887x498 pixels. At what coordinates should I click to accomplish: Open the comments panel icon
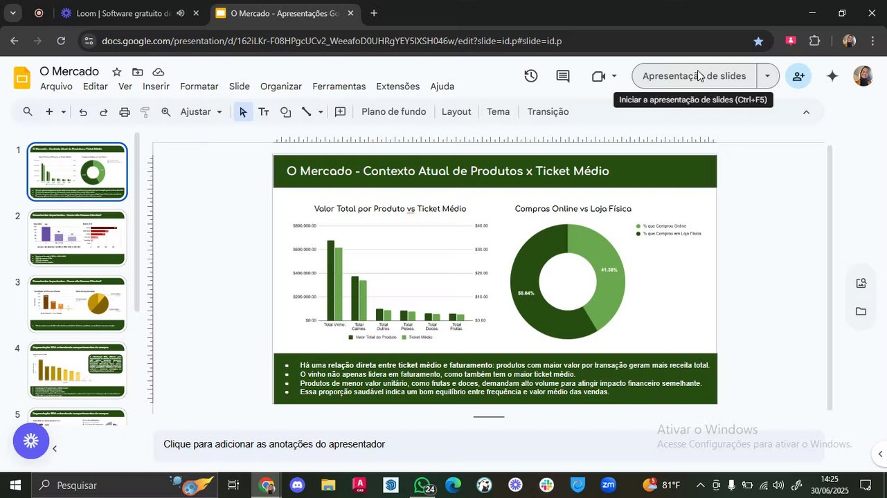(563, 76)
